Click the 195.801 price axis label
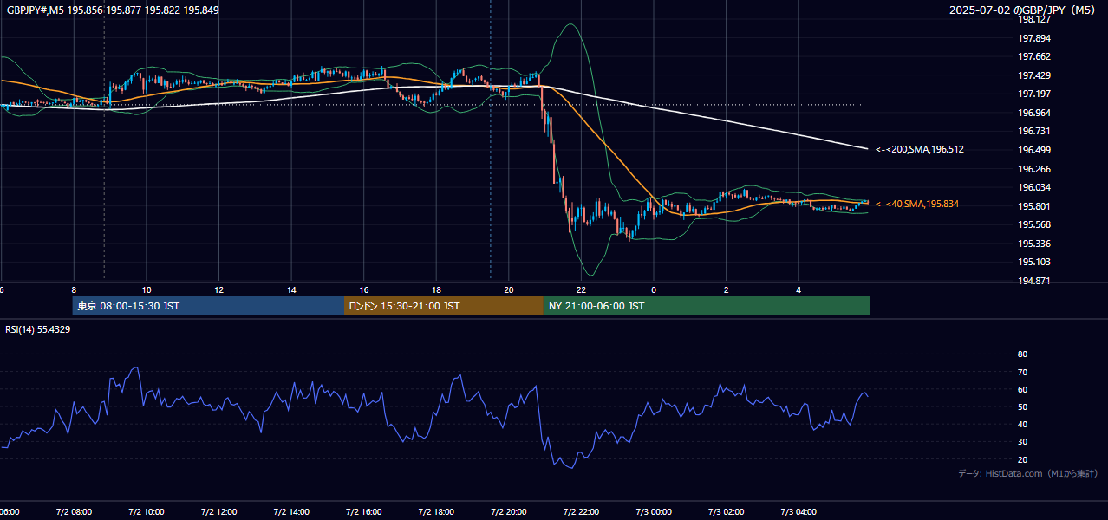1108x520 pixels. [x=1034, y=207]
